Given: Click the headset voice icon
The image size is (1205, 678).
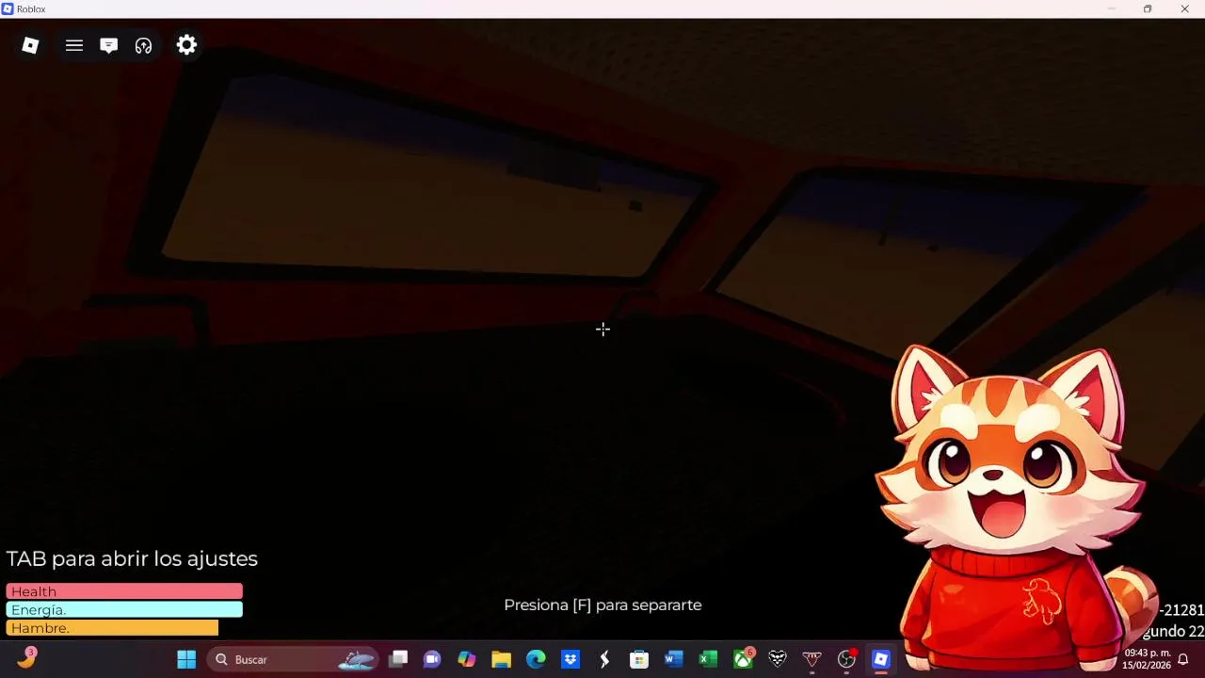Looking at the screenshot, I should [144, 45].
